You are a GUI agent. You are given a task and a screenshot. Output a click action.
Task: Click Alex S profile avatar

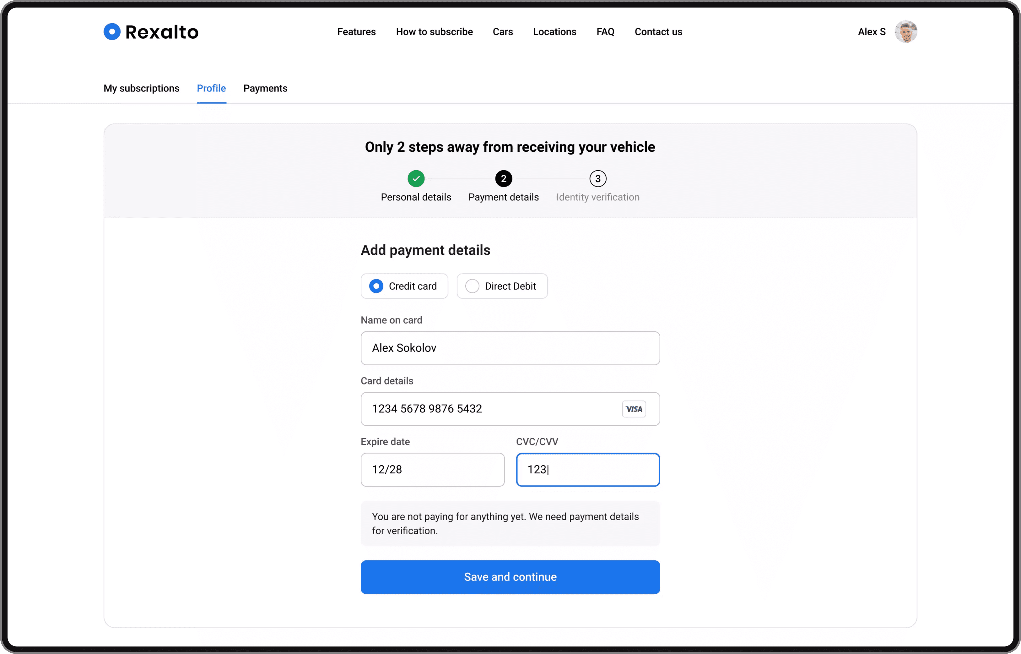coord(905,32)
